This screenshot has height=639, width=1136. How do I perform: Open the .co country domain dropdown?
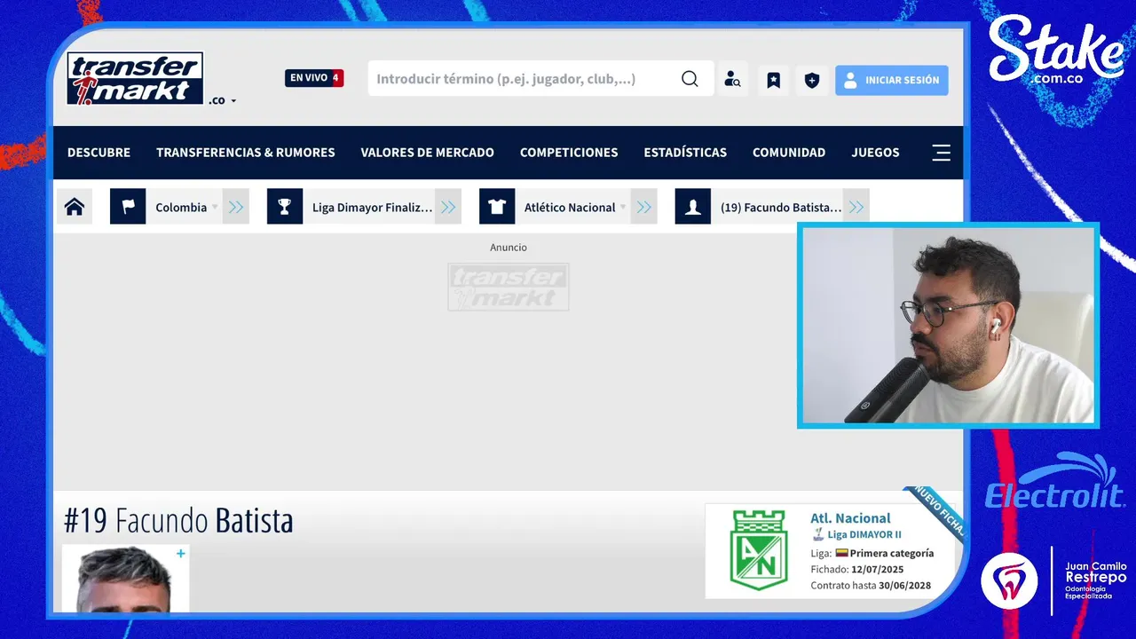[x=223, y=100]
